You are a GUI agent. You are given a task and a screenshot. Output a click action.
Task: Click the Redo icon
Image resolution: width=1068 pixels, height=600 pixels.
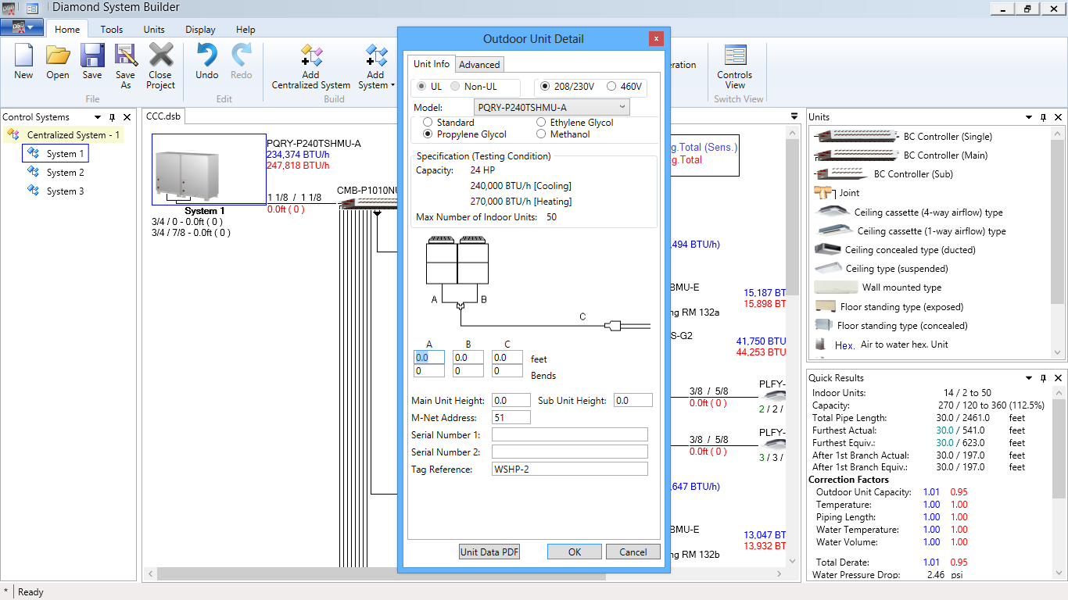[242, 62]
